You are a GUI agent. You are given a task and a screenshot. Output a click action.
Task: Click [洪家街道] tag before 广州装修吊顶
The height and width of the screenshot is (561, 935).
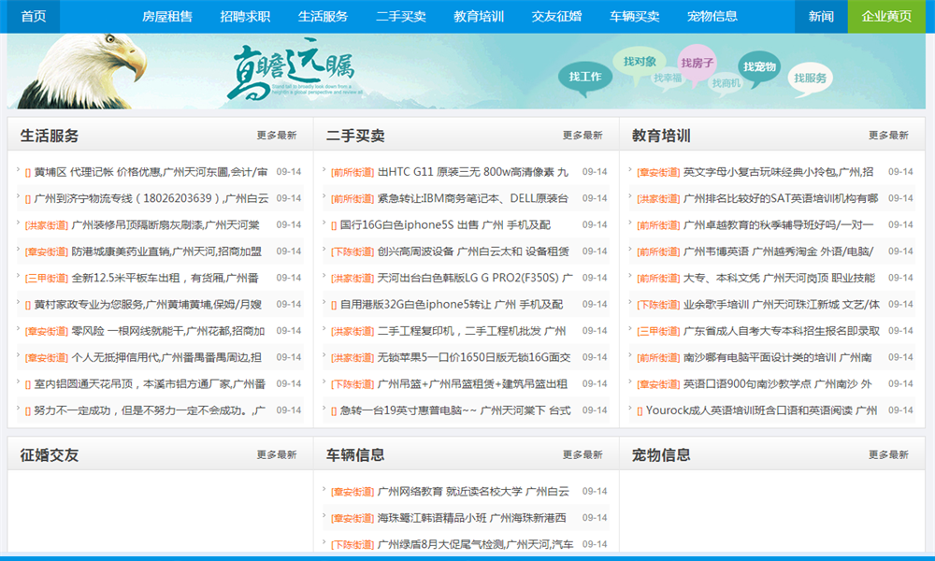coord(47,225)
